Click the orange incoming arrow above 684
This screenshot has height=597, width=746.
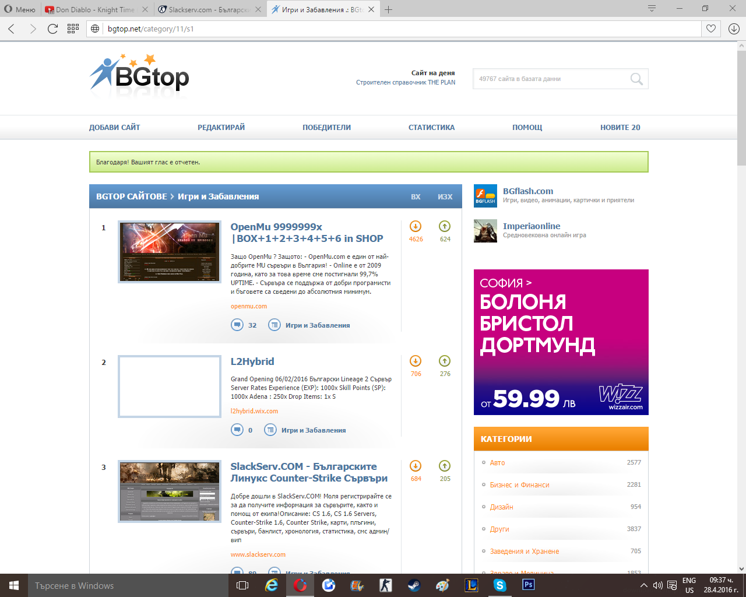pyautogui.click(x=416, y=466)
